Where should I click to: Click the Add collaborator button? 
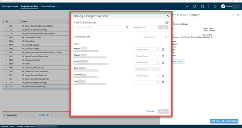pos(163,27)
